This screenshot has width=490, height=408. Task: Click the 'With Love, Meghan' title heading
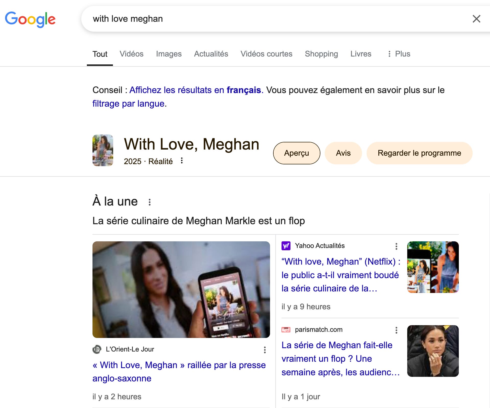192,144
